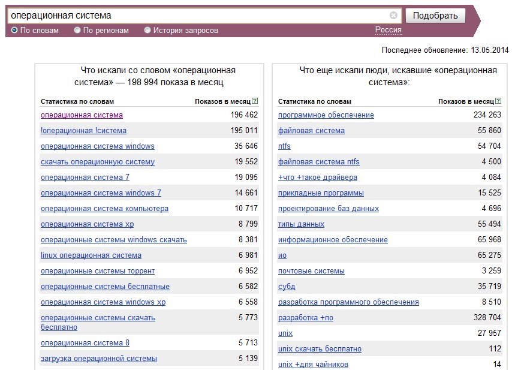Open the 'субд' link
The height and width of the screenshot is (370, 512).
click(x=287, y=287)
